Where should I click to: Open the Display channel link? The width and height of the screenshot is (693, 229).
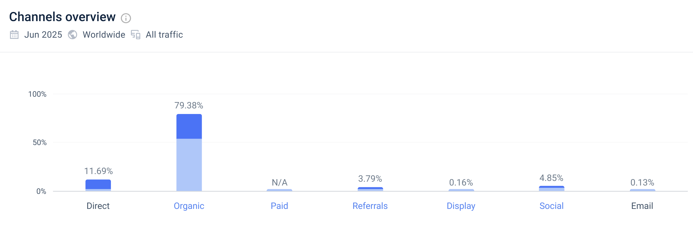(461, 206)
